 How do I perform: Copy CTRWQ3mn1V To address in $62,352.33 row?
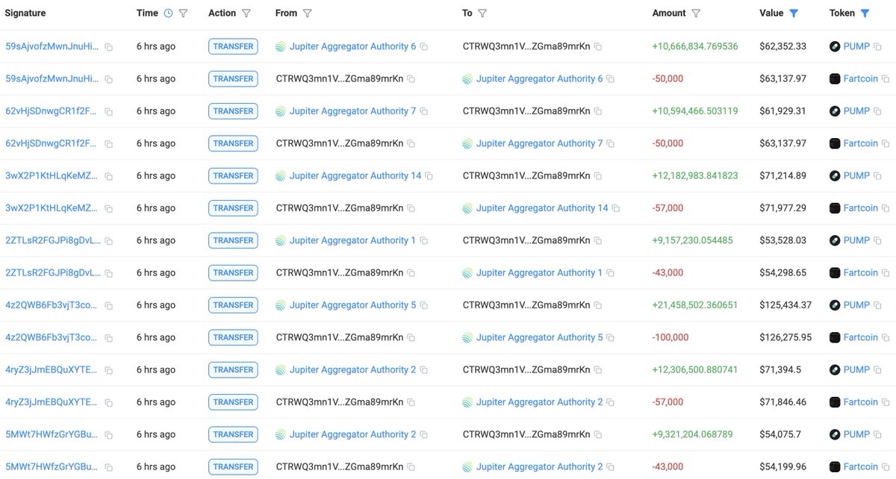coord(598,47)
